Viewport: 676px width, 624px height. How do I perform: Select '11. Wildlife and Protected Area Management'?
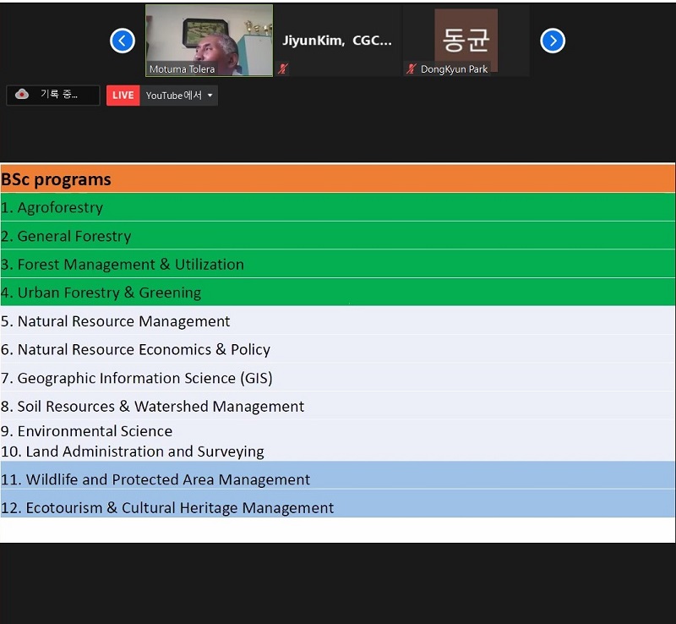point(337,475)
